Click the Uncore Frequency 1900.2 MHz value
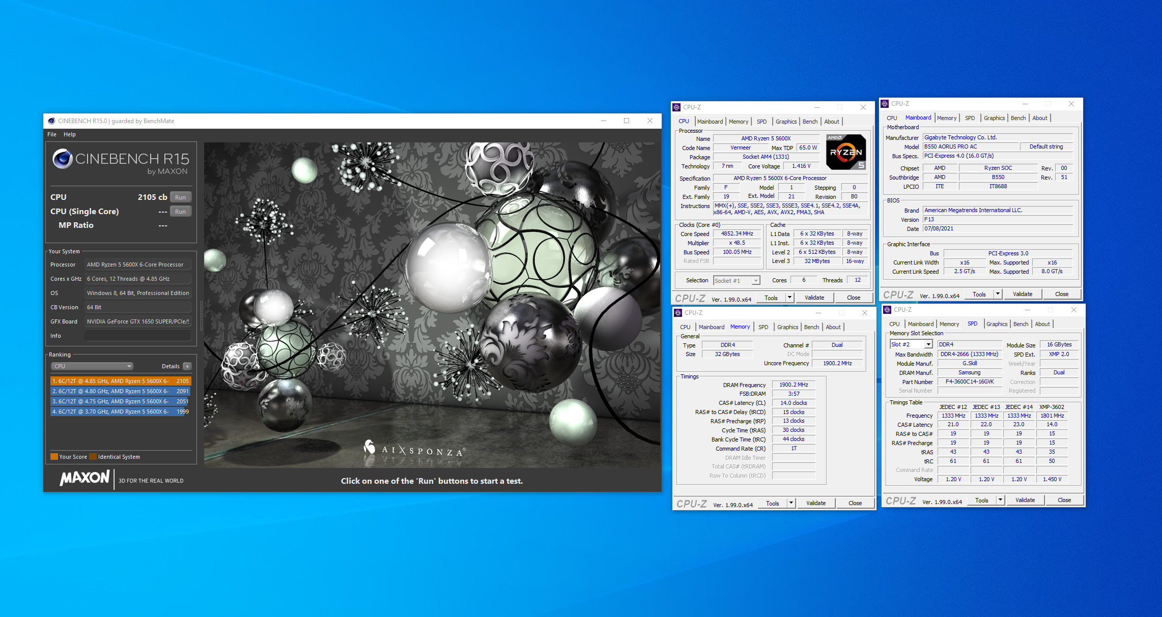The width and height of the screenshot is (1162, 617). click(x=837, y=363)
